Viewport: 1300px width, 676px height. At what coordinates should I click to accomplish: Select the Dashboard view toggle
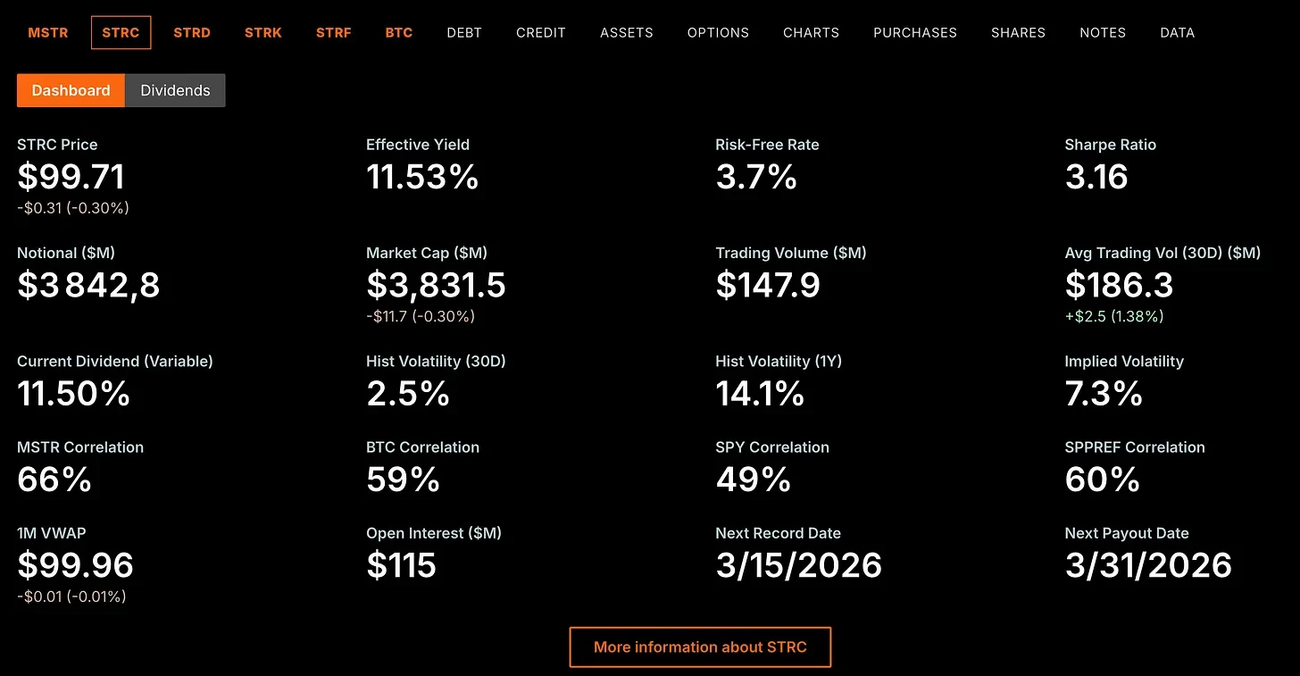71,90
